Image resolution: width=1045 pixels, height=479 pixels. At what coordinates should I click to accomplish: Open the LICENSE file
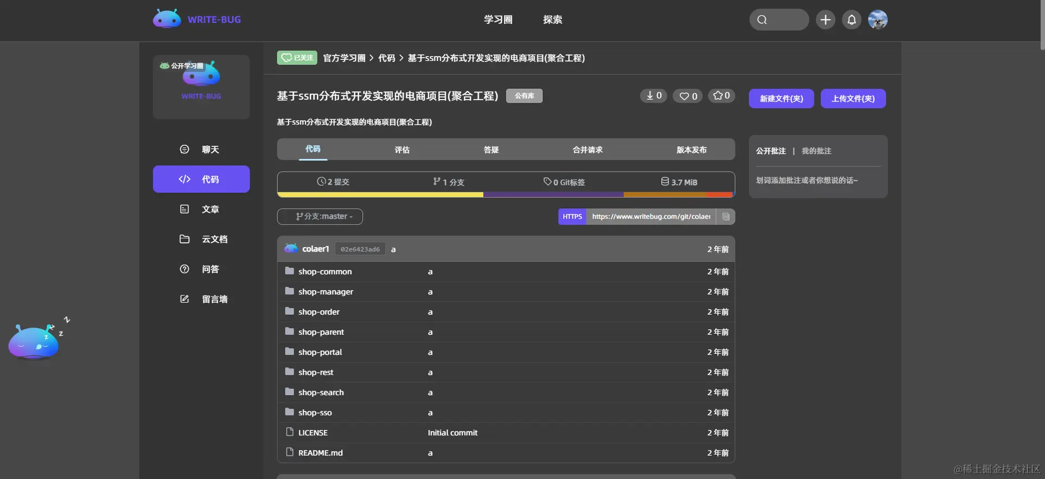click(313, 433)
